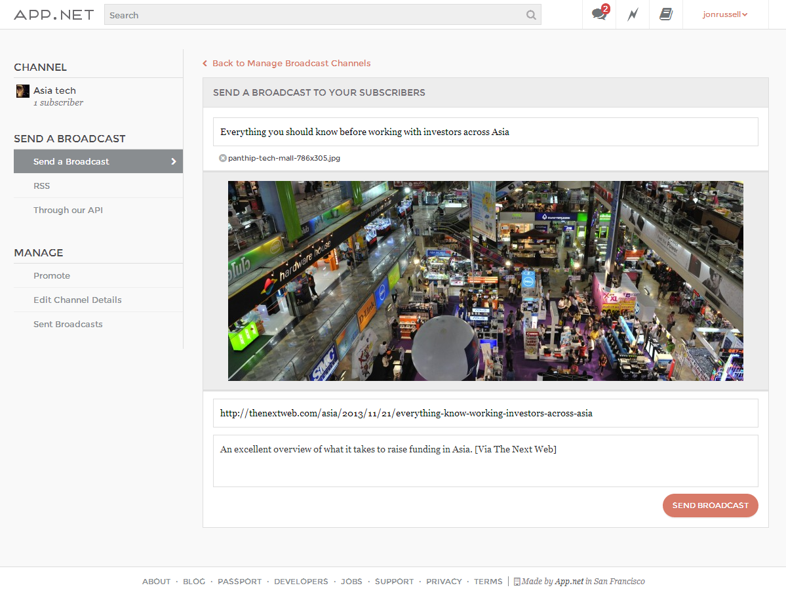Click the "1 subscriber" text
This screenshot has height=596, width=786.
pos(58,102)
